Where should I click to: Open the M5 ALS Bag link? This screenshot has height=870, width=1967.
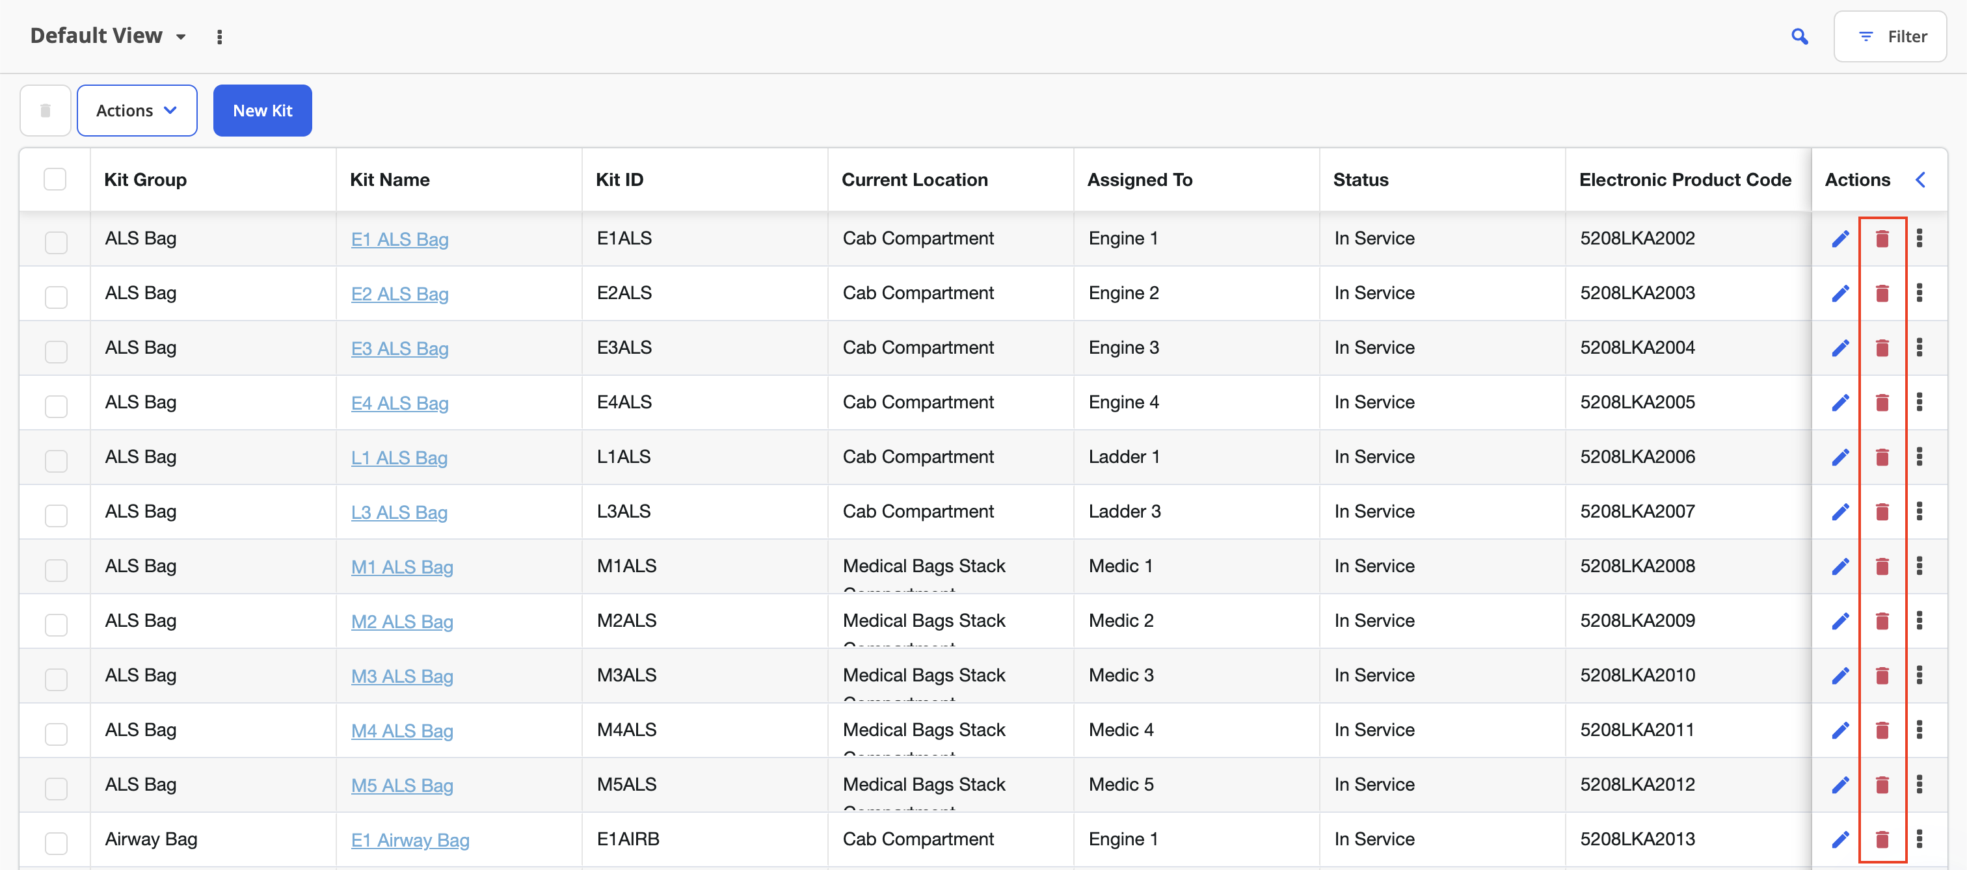(x=401, y=785)
